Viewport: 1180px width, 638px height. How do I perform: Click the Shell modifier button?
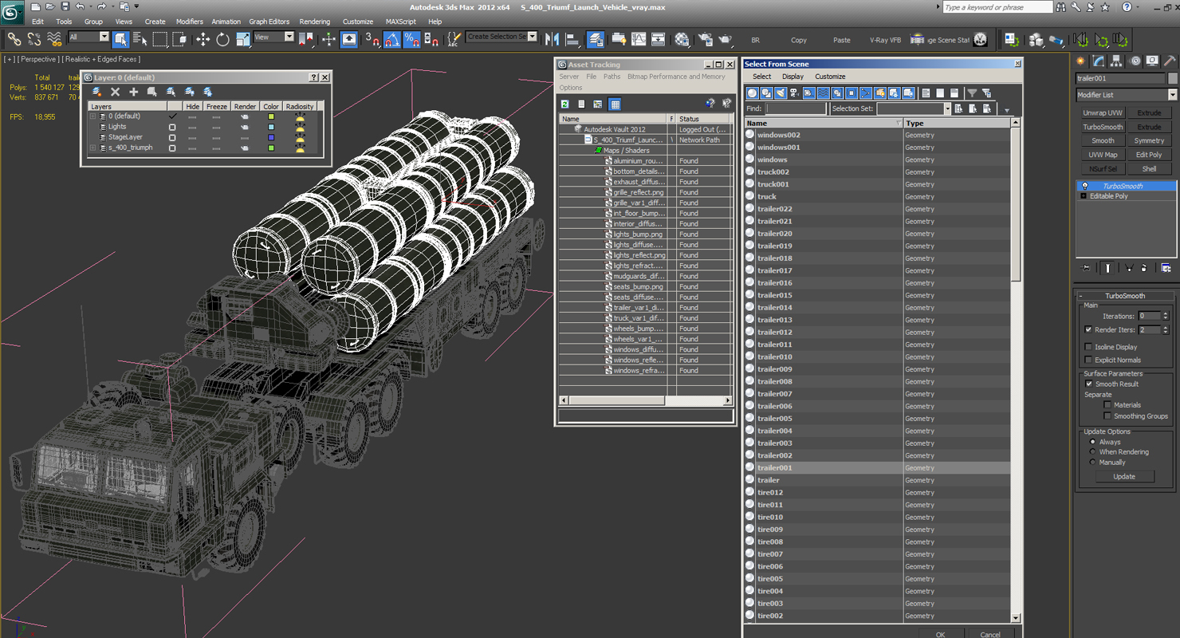coord(1149,169)
